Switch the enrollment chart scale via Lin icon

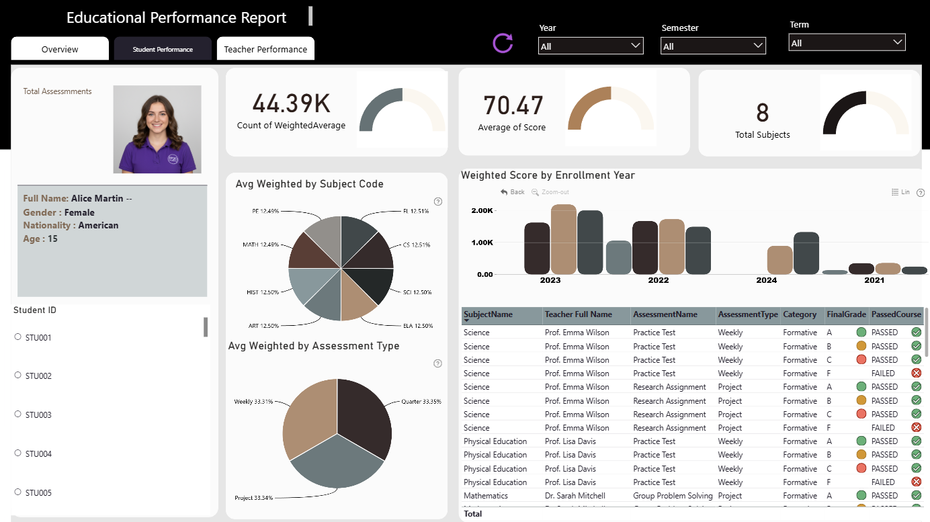point(894,192)
